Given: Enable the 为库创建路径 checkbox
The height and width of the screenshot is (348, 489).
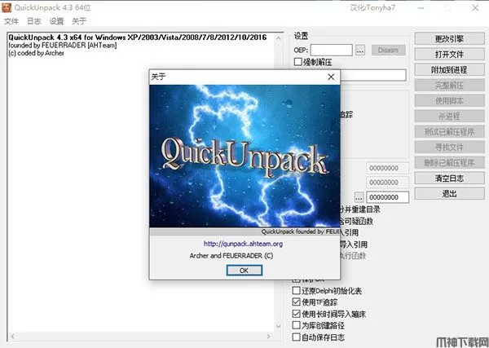Looking at the screenshot, I should [297, 325].
